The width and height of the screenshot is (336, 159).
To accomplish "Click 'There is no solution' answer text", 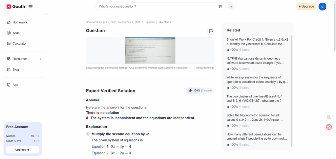I will (103, 112).
